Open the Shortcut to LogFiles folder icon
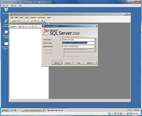This screenshot has width=142, height=116. click(6, 34)
